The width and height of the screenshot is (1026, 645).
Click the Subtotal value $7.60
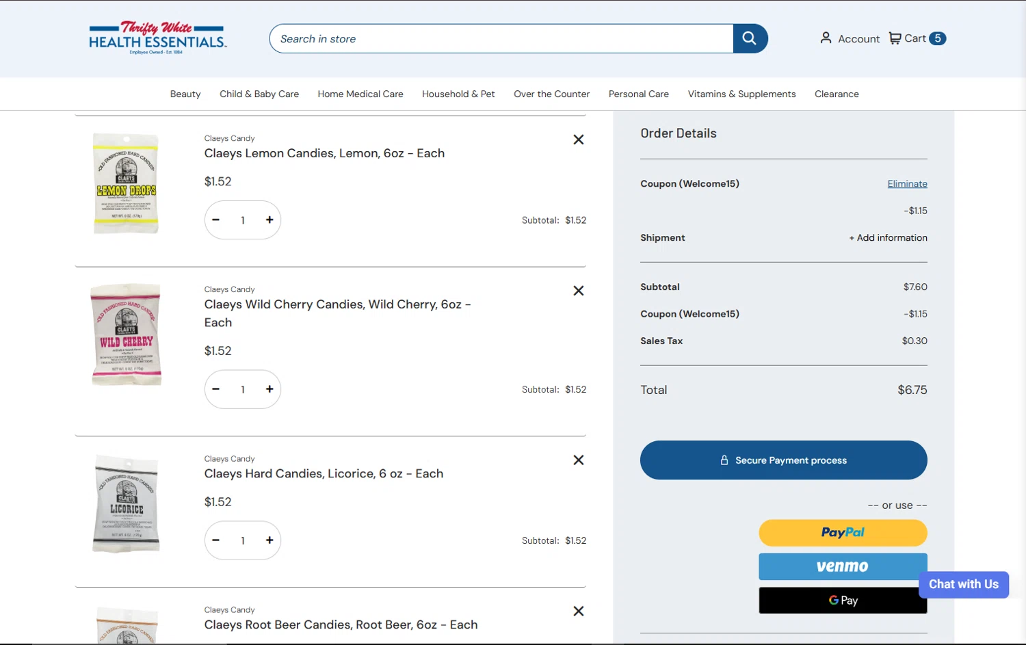(915, 287)
